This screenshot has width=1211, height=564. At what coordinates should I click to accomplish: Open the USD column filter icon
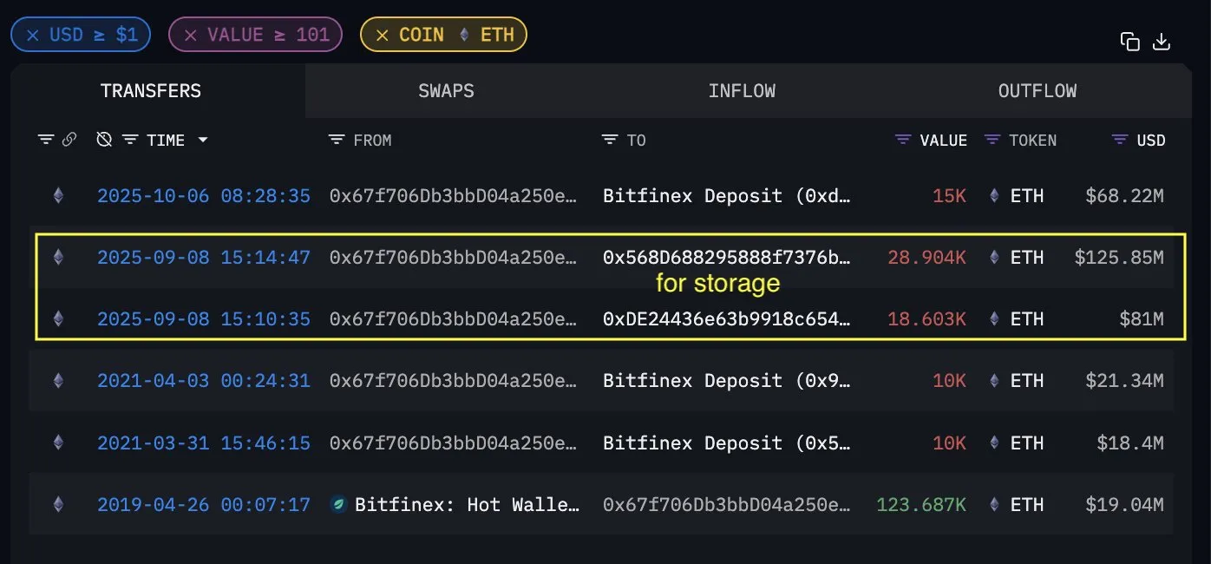(1120, 140)
